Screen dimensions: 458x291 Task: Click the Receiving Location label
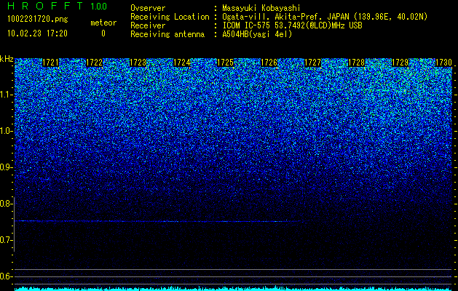point(170,17)
